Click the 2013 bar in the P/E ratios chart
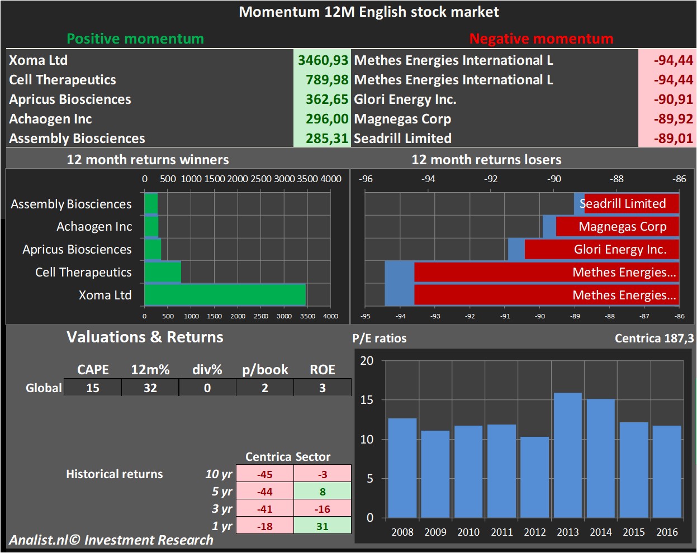This screenshot has height=553, width=697. [x=567, y=455]
